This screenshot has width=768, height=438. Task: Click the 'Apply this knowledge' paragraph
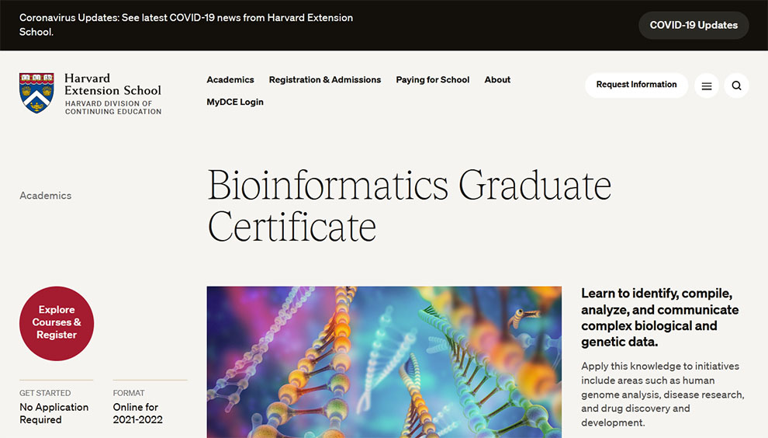pyautogui.click(x=662, y=395)
